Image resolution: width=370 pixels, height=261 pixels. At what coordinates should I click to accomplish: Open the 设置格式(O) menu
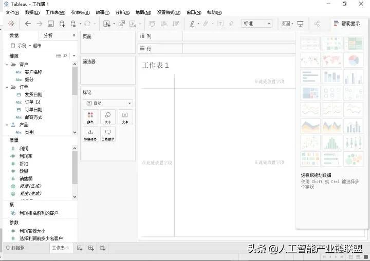tap(169, 12)
